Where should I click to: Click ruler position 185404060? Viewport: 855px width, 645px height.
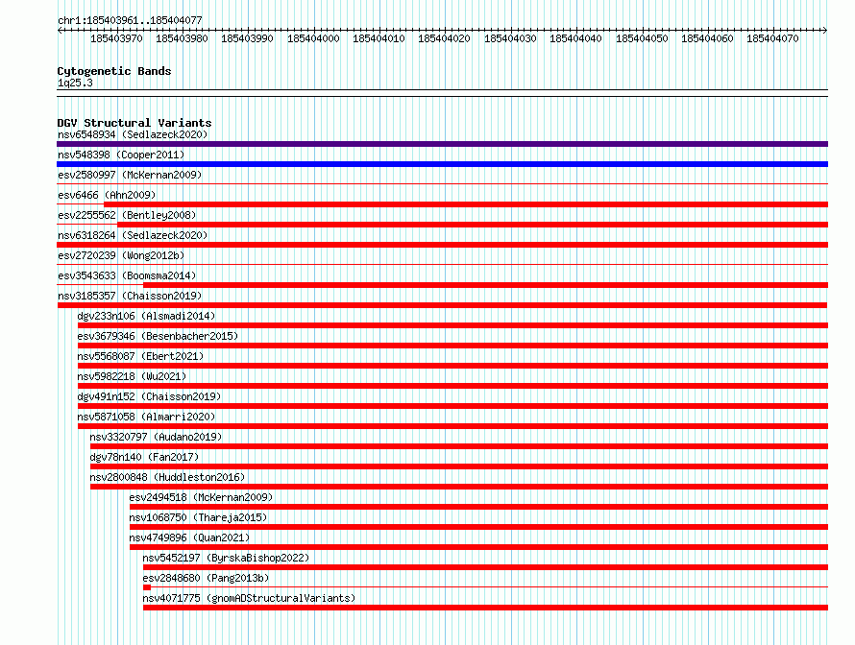(x=707, y=38)
